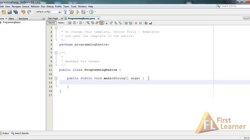Screen dimensions: 250x140
Task: Open the Output tab at bottom
Action: coord(4,133)
